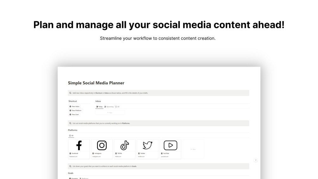
Task: Click the New Platform shortcut button
Action: point(75,110)
